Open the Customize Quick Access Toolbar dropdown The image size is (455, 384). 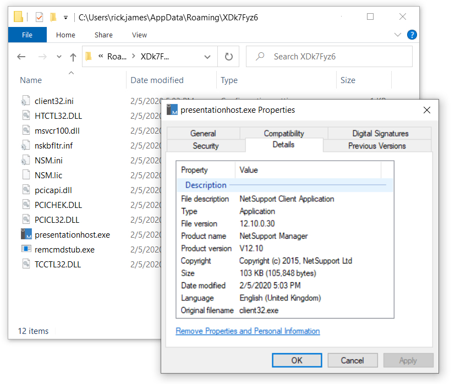point(66,18)
